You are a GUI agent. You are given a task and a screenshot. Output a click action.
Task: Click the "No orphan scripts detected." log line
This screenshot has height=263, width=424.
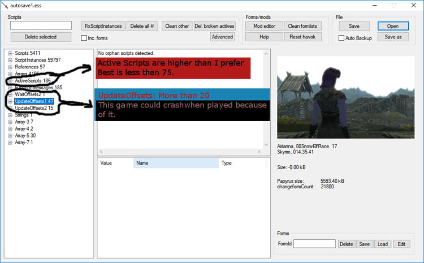coord(126,53)
